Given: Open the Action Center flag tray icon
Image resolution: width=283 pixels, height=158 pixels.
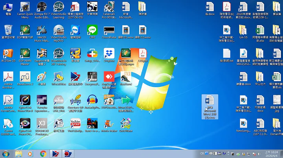Looking at the screenshot, I should coord(254,154).
